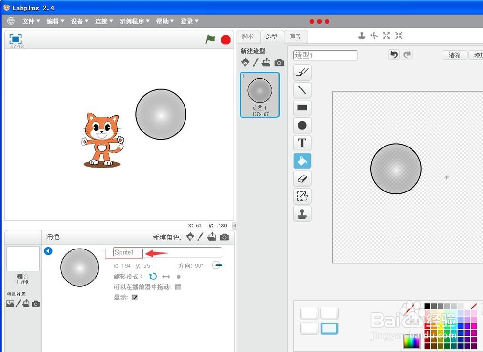Click the Sprite1 name field
Screen dimensions: 483x352
point(167,252)
